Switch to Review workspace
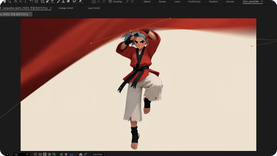 coord(162,1)
